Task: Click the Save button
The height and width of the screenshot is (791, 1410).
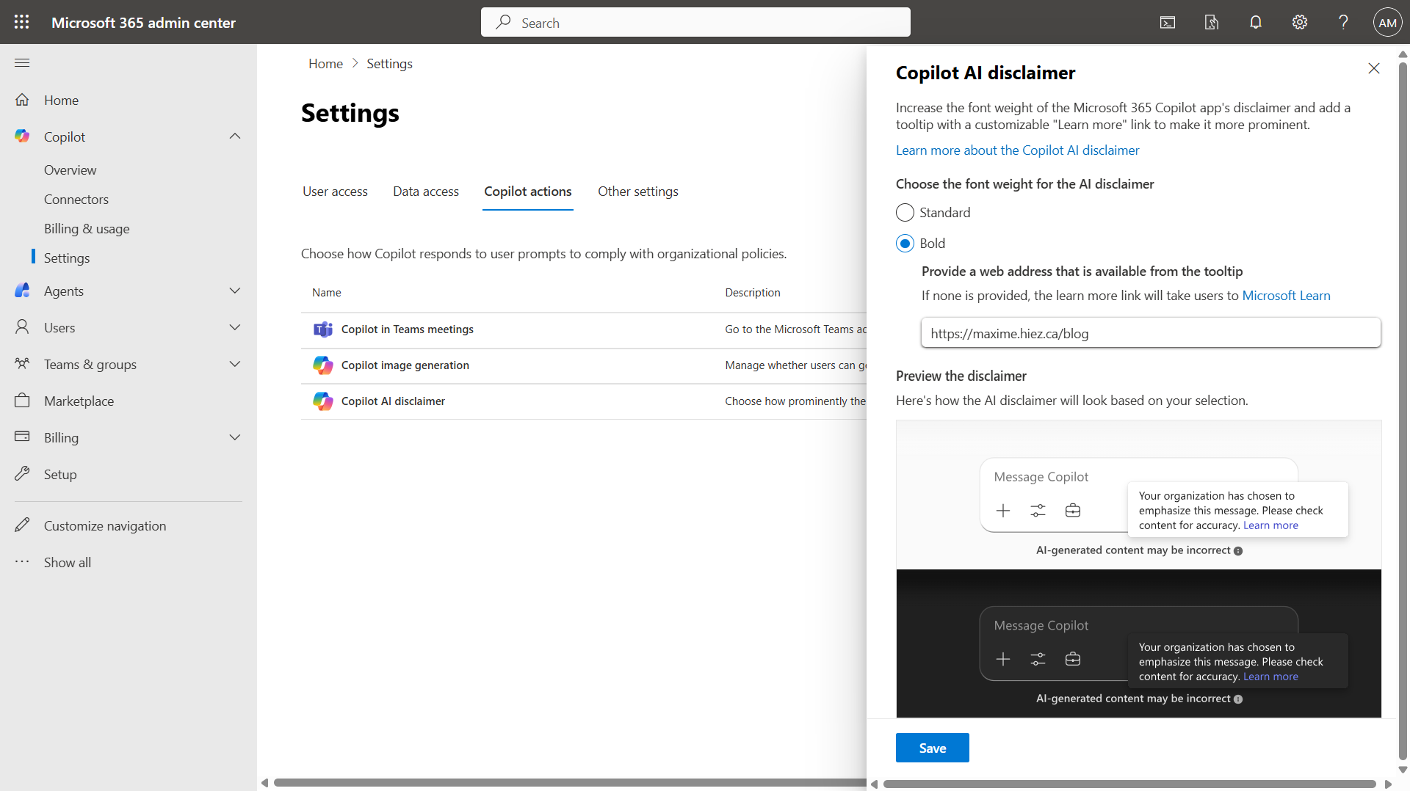Action: (932, 748)
